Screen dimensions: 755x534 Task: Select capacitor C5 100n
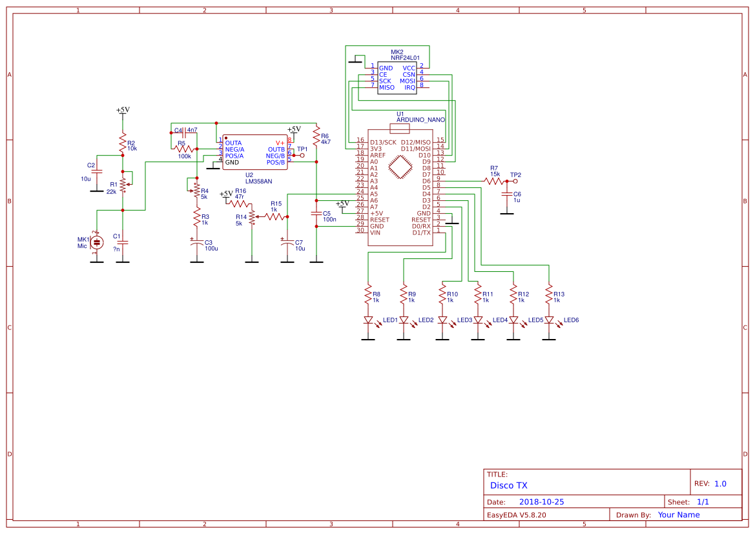[316, 213]
